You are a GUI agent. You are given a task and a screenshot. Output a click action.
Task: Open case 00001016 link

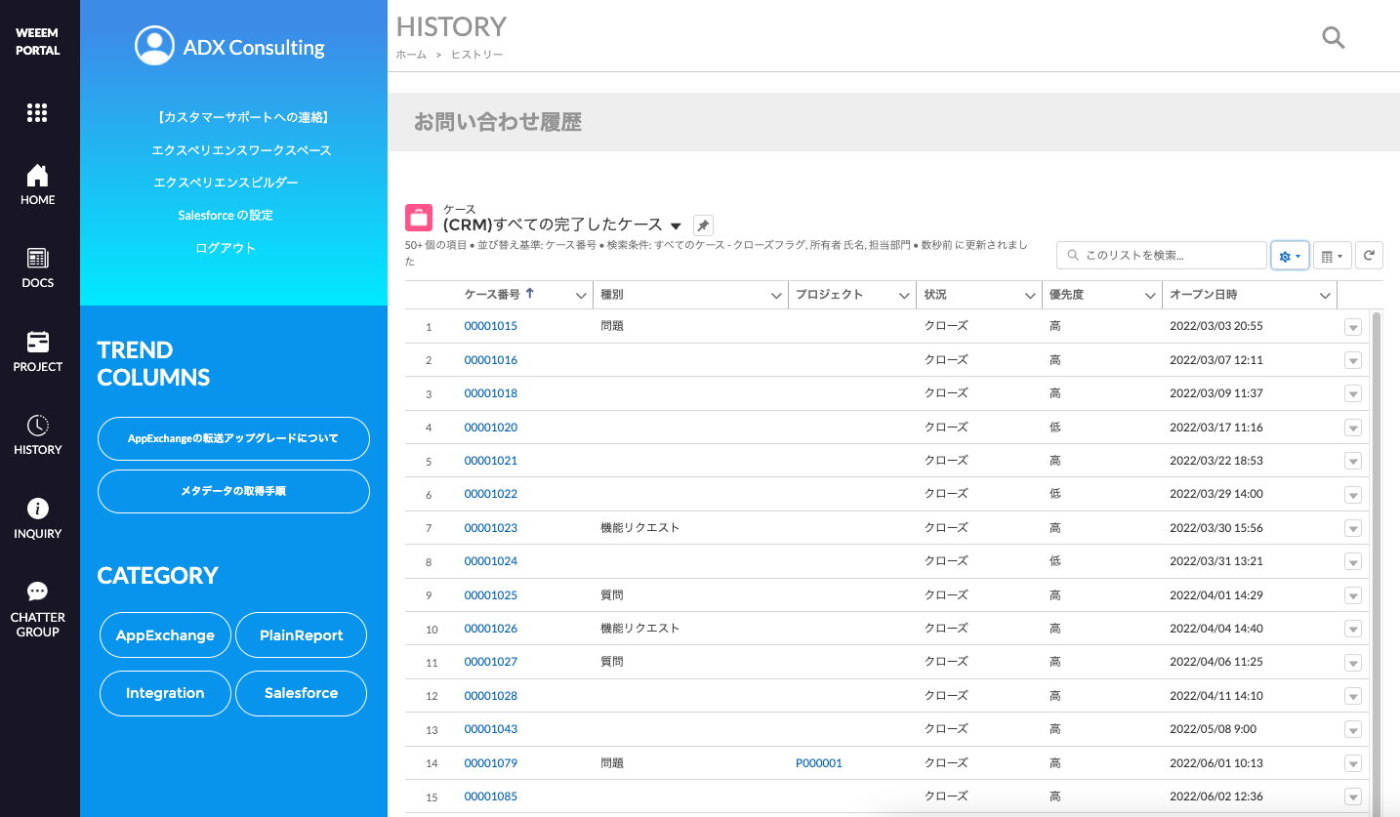pyautogui.click(x=491, y=359)
